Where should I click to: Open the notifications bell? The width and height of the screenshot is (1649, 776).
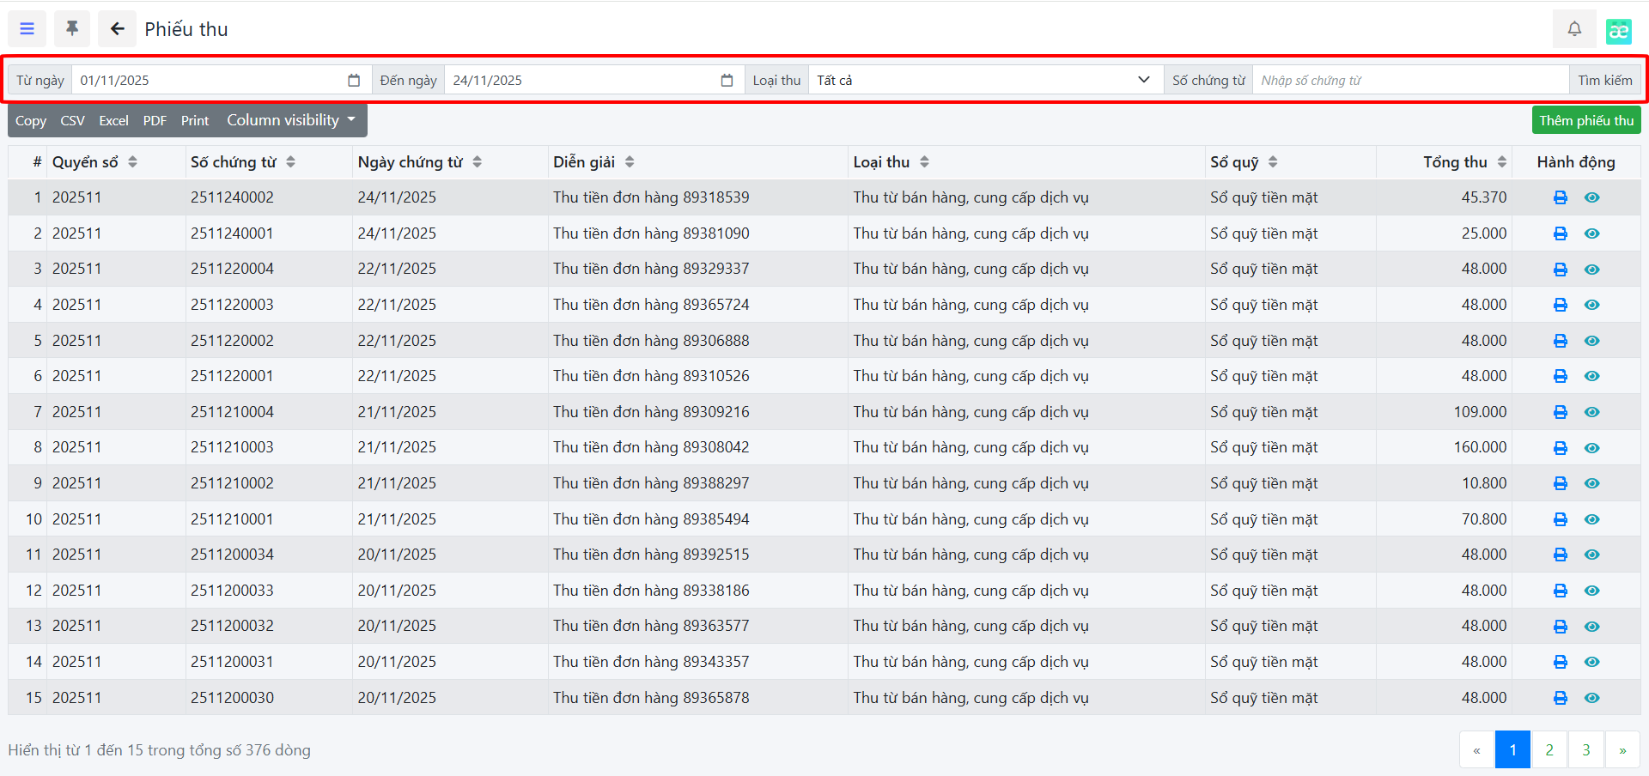1573,29
